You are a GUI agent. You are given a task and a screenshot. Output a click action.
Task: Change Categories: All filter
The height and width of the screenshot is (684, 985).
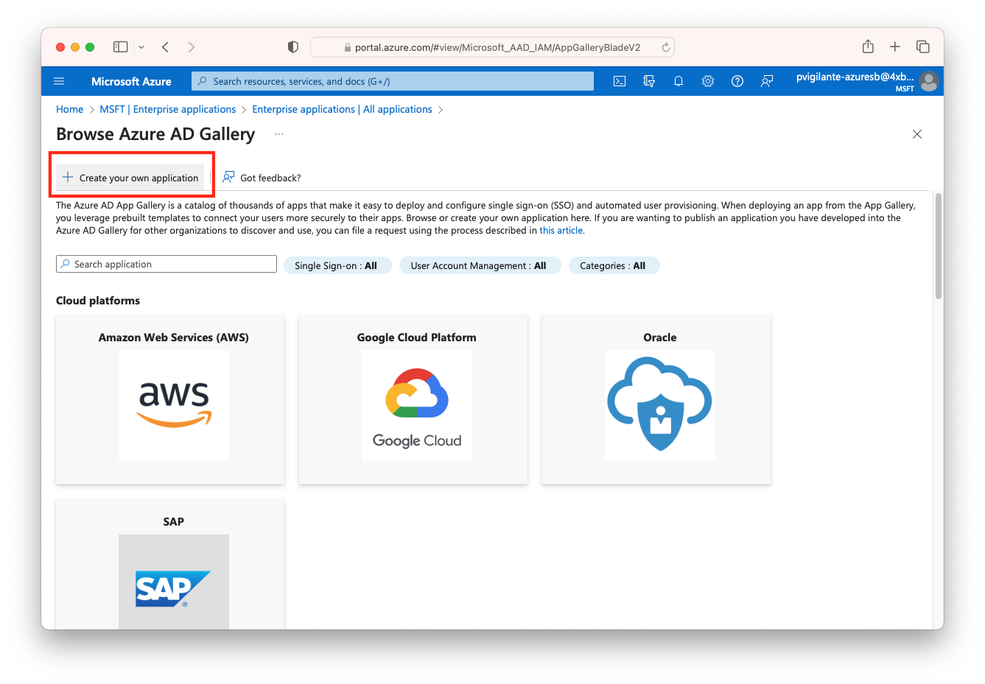614,265
